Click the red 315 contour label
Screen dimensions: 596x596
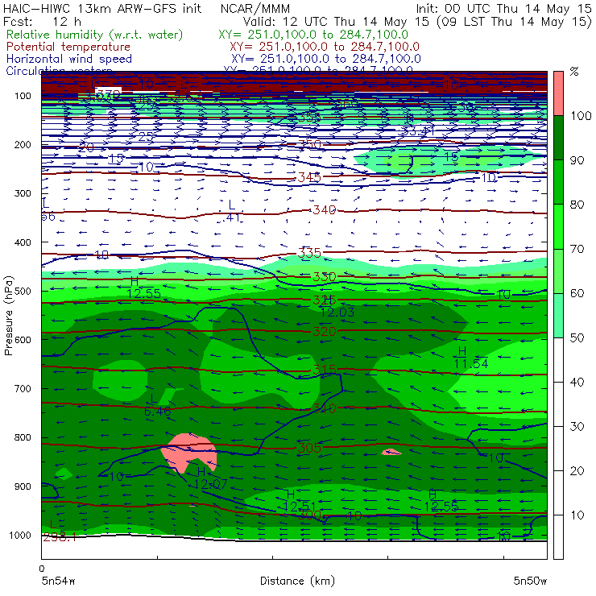(x=324, y=370)
